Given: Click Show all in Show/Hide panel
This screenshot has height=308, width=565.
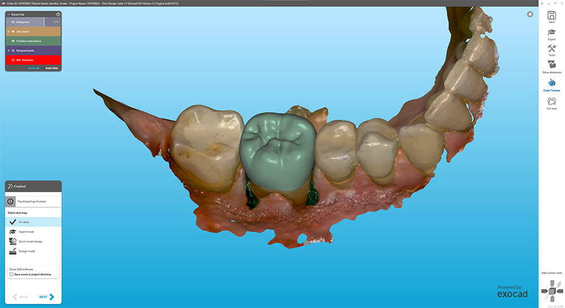Looking at the screenshot, I should (x=33, y=68).
